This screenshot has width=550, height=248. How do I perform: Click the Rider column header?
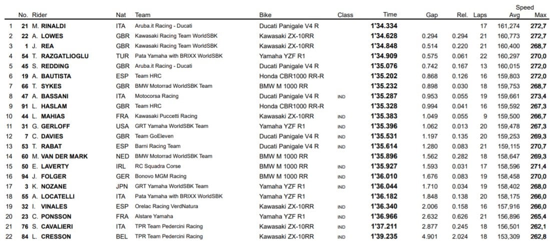(40, 15)
